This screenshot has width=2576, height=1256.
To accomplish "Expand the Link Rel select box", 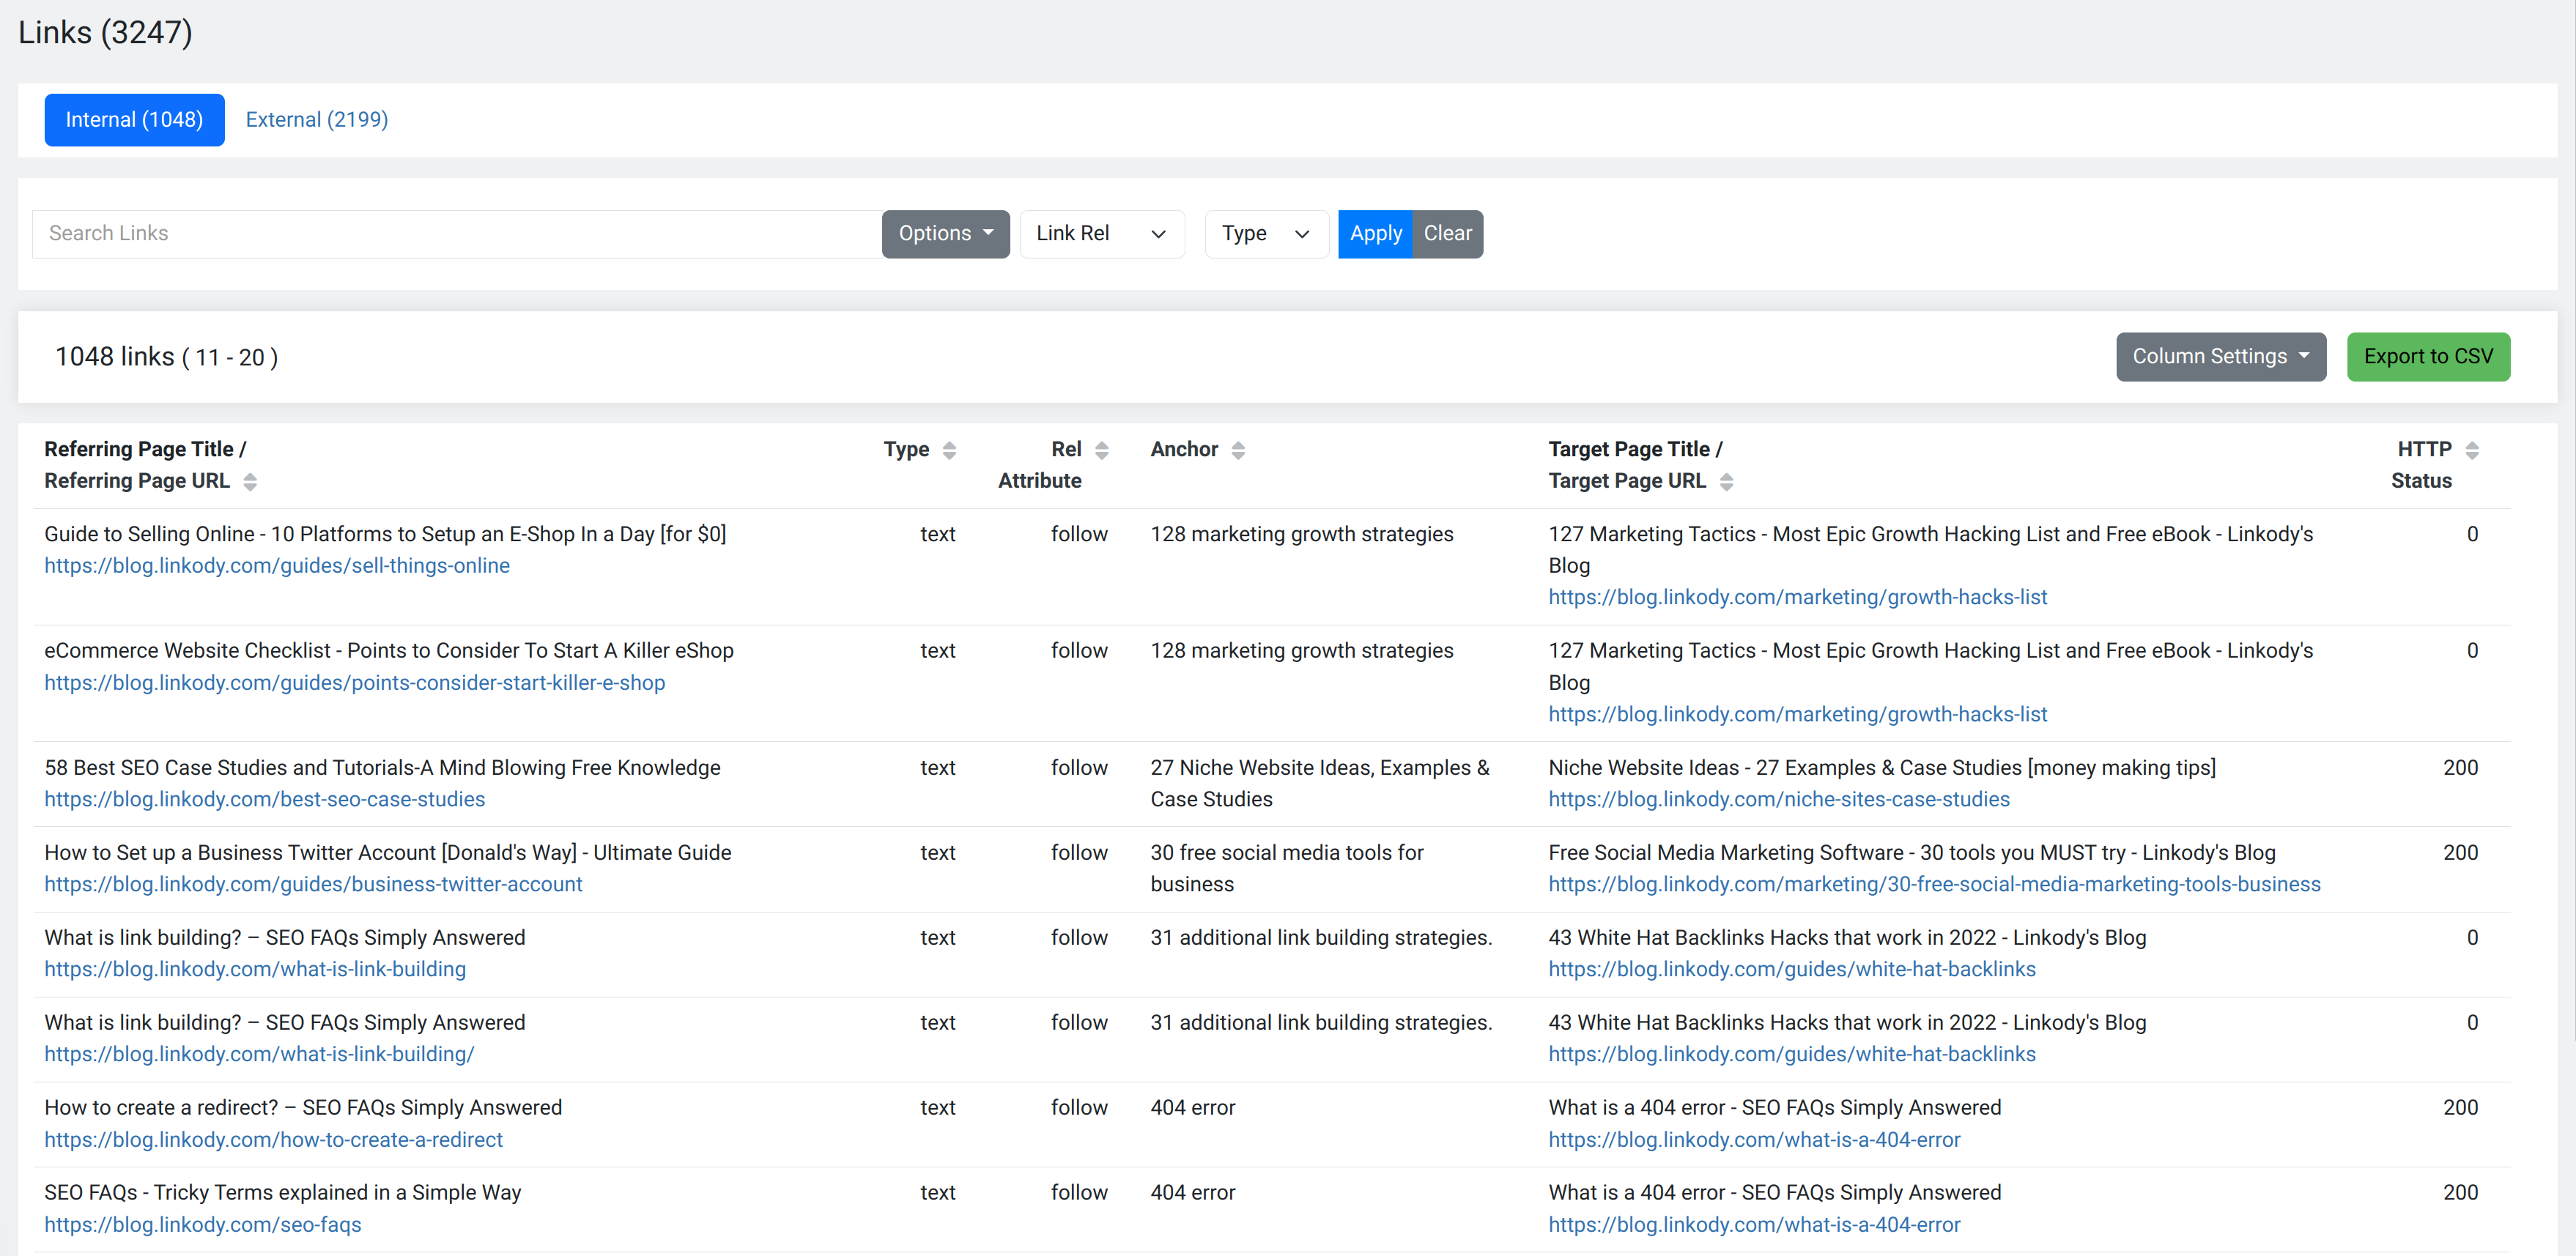I will tap(1102, 234).
